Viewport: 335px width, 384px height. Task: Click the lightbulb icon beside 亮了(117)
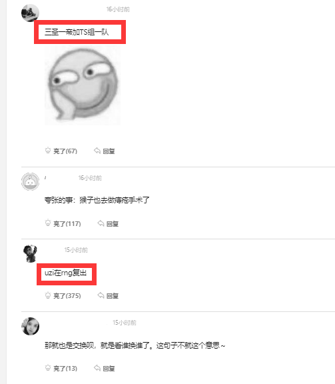(48, 223)
